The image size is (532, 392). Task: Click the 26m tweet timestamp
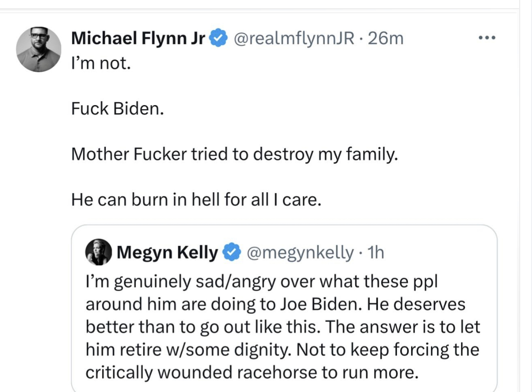(386, 39)
